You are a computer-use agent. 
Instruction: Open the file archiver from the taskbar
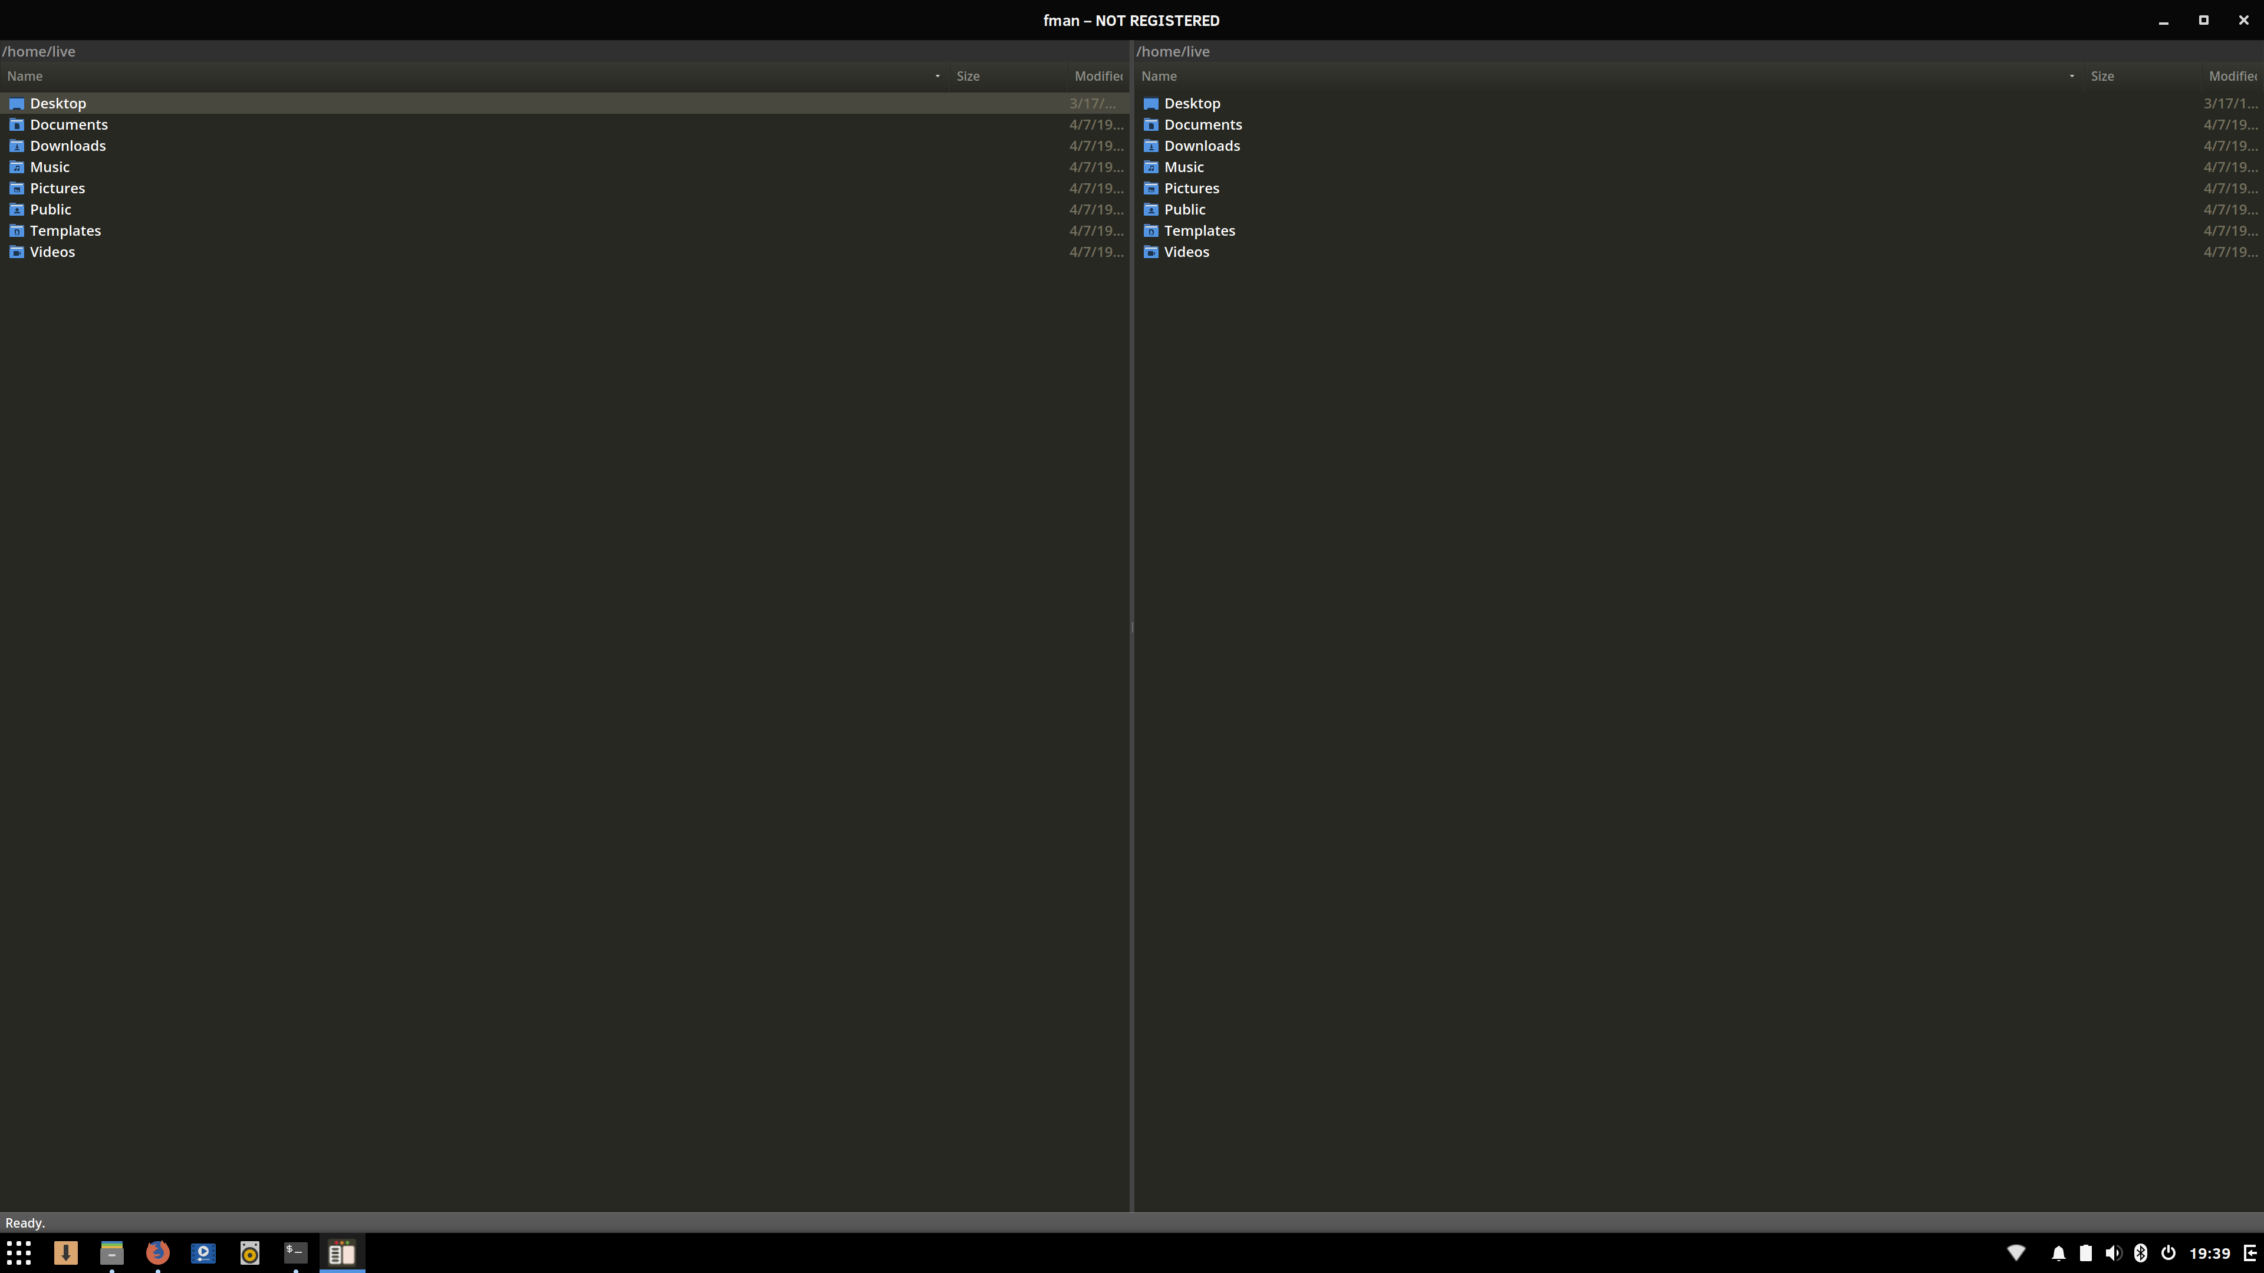111,1253
